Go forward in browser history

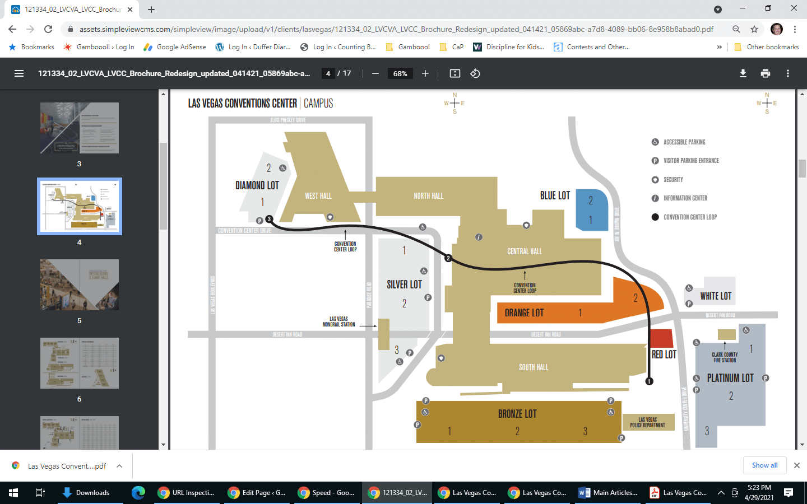click(30, 29)
